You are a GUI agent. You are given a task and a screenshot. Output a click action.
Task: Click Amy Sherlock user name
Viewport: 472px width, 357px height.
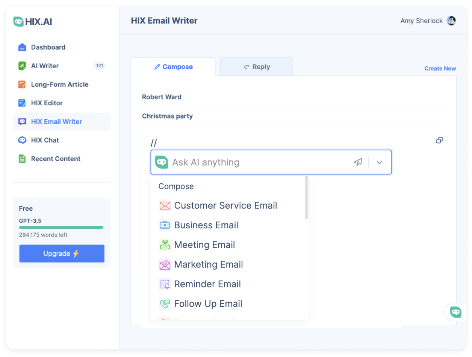tap(422, 21)
